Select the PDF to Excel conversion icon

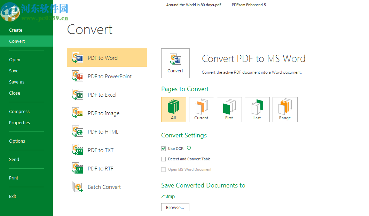tap(77, 94)
